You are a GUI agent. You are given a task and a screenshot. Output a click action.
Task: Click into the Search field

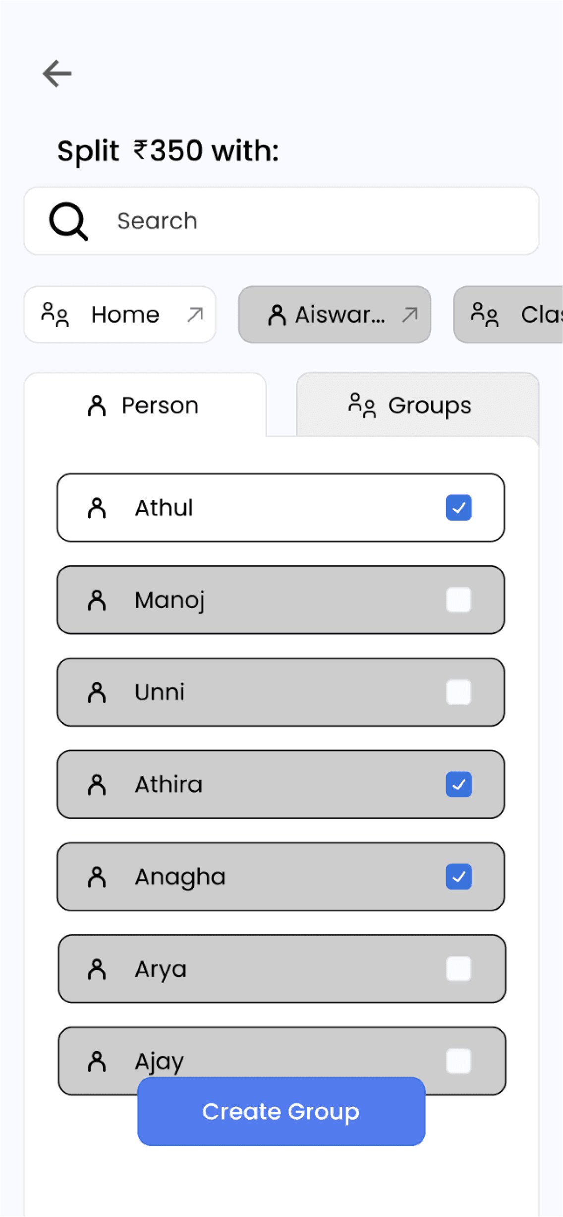tap(281, 221)
